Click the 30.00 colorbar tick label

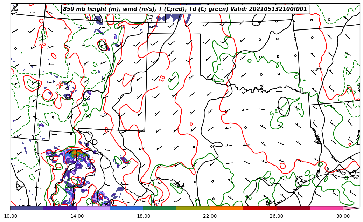point(343,216)
